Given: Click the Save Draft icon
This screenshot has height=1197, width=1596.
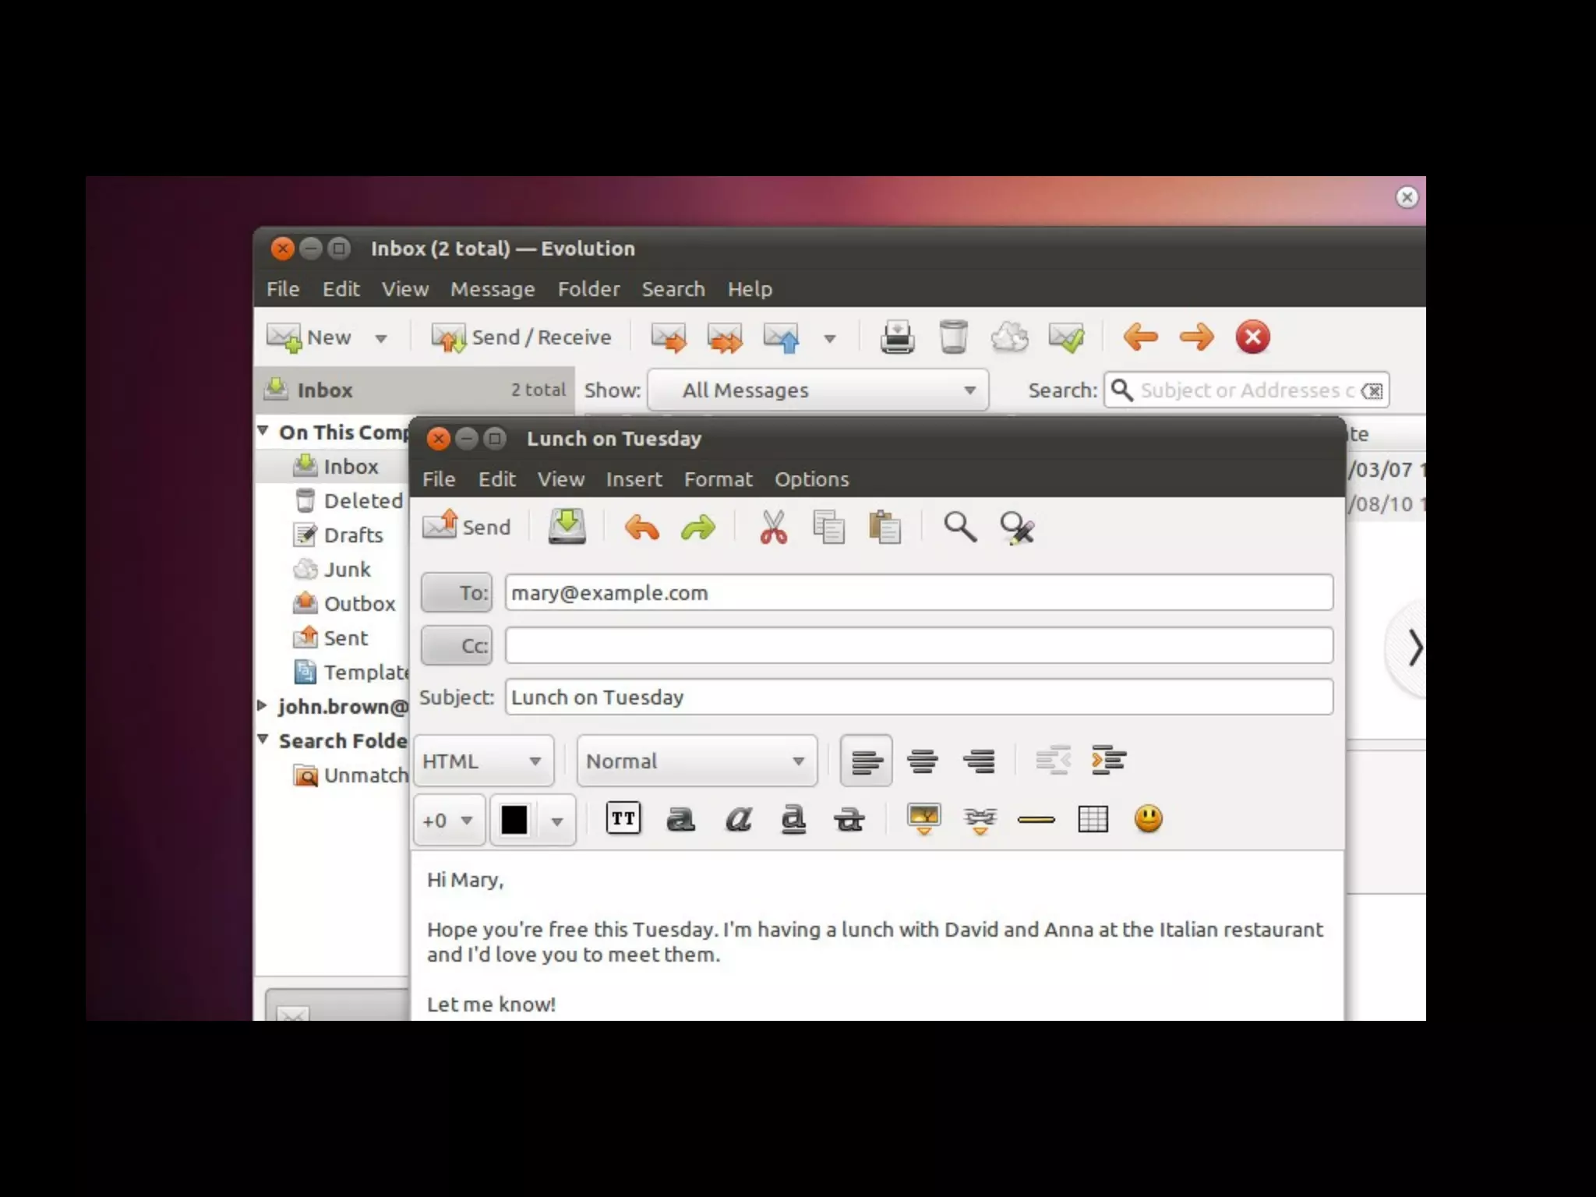Looking at the screenshot, I should pyautogui.click(x=567, y=528).
